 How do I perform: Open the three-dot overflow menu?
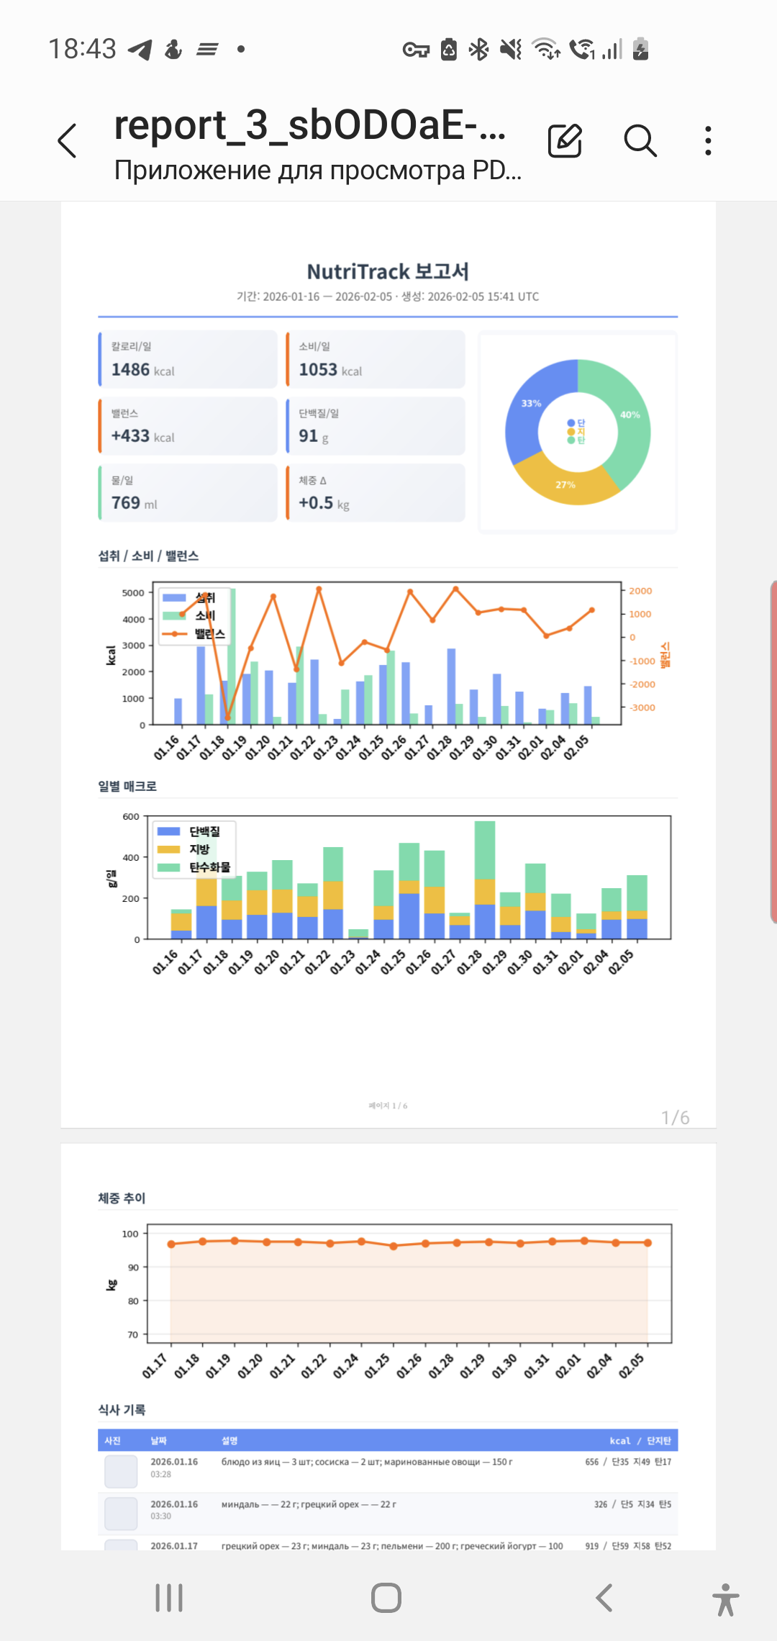(x=708, y=140)
